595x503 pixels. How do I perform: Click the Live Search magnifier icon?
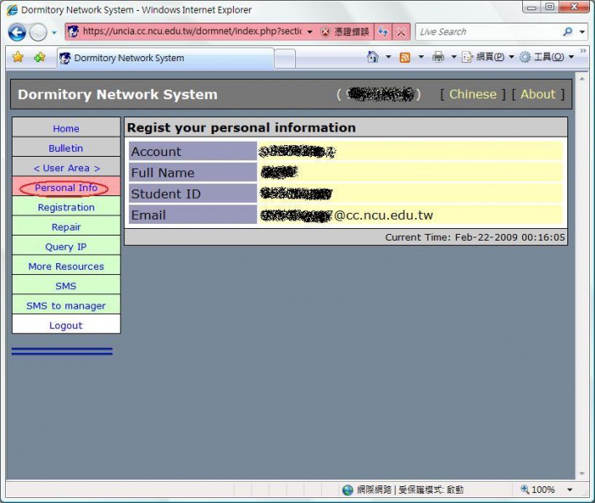point(567,32)
